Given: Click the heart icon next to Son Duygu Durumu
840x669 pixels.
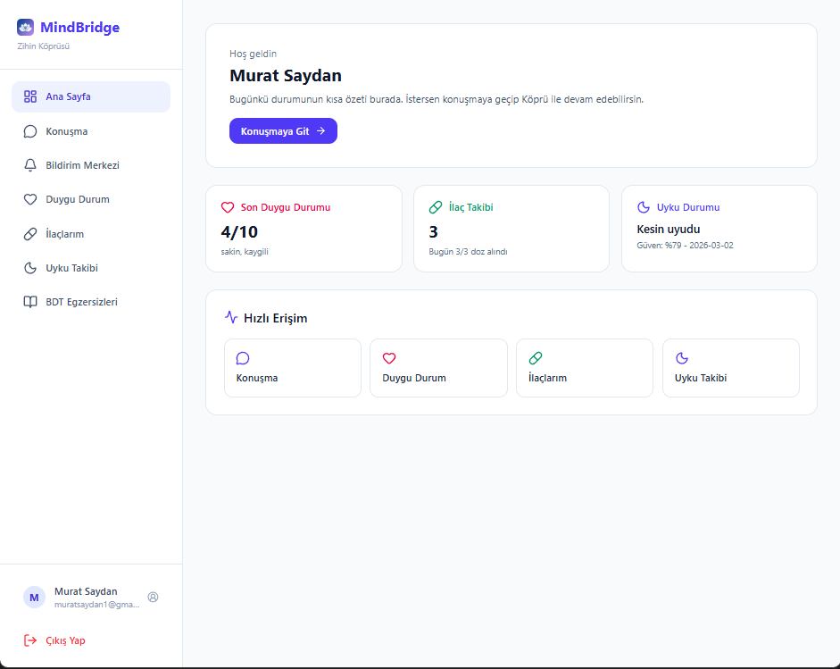Looking at the screenshot, I should (x=228, y=206).
